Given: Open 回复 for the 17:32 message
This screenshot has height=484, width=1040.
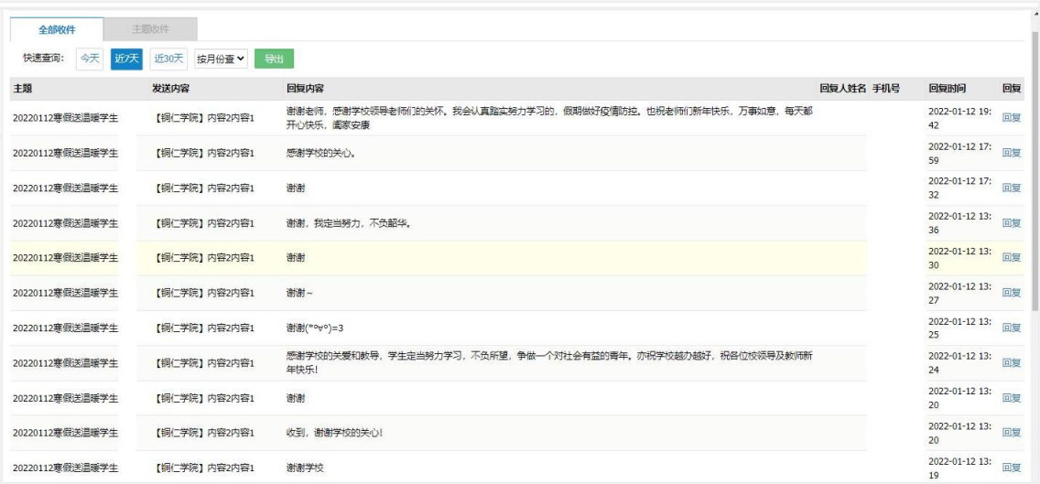Looking at the screenshot, I should (x=1012, y=188).
